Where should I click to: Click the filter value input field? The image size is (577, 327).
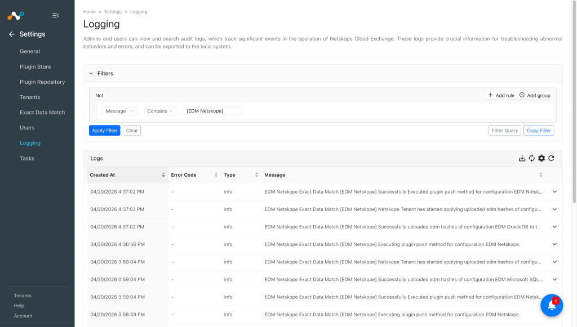213,111
